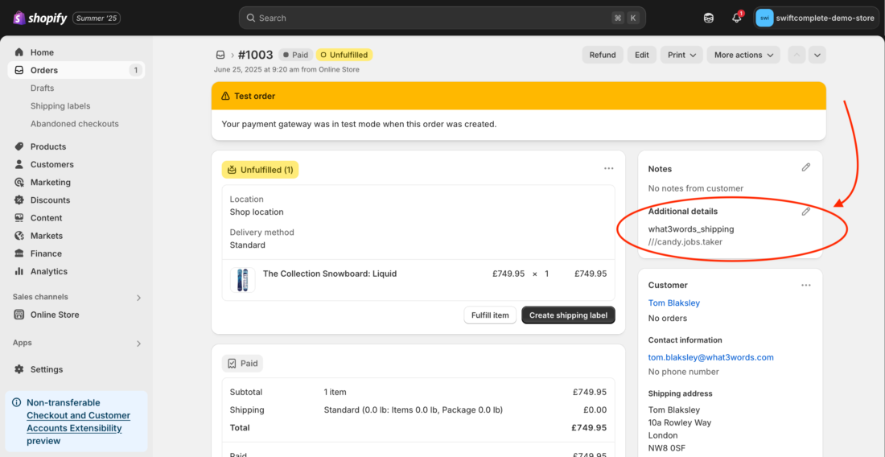Click the NW8 0SF postcode text
Viewport: 885px width, 457px height.
[x=667, y=448]
